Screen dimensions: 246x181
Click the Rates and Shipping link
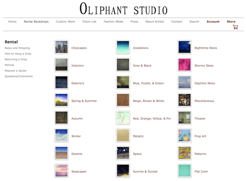17,48
